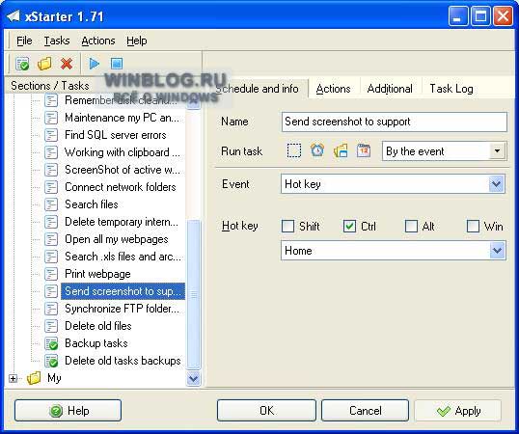Click into the Name input field
The image size is (519, 434).
[x=395, y=122]
